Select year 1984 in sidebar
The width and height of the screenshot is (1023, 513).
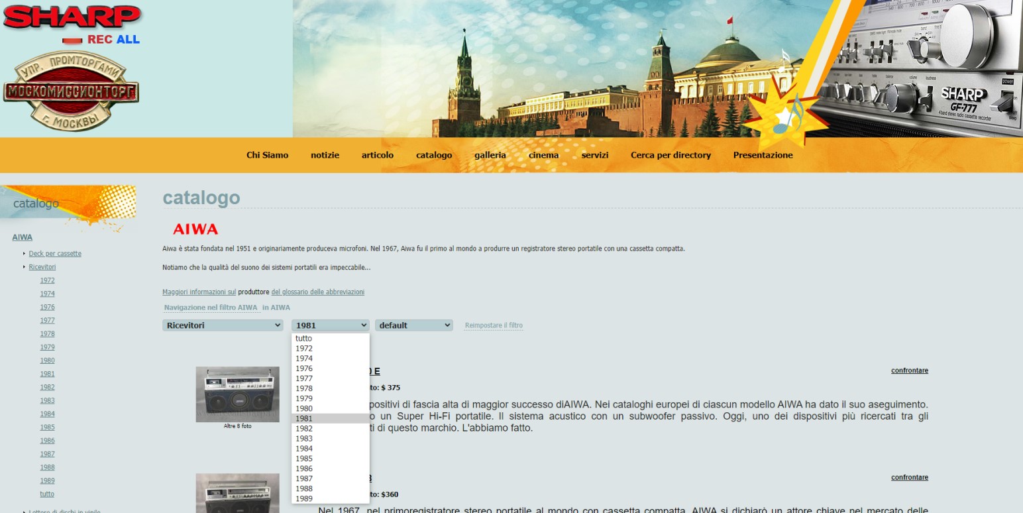coord(47,414)
